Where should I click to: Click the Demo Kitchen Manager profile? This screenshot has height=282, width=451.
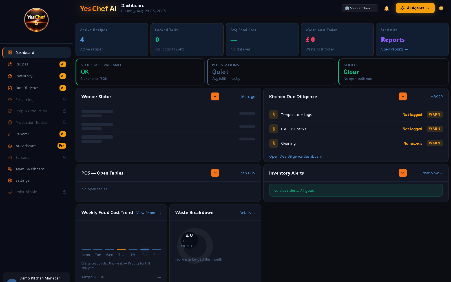(36, 277)
